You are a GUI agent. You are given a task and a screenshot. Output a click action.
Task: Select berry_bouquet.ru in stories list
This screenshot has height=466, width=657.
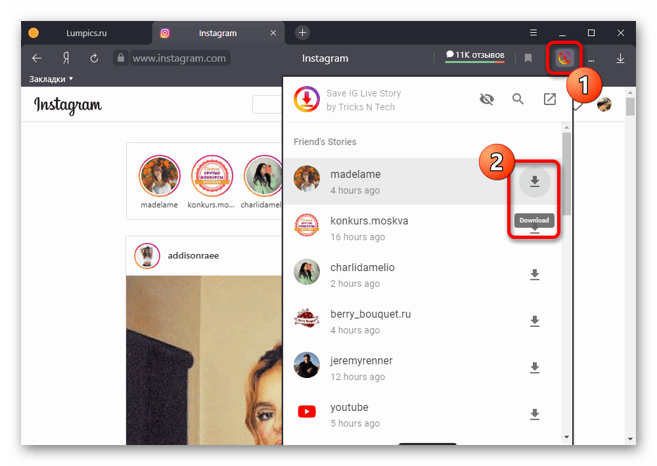click(x=422, y=321)
